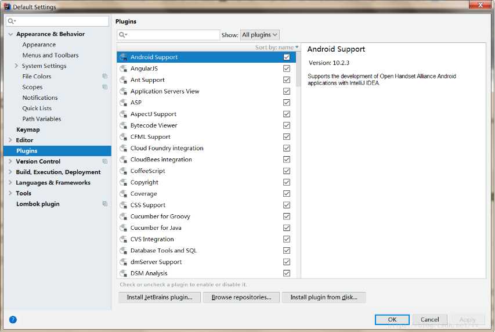Click project-level icon next to File Colors
Screen dimensions: 495x332
coord(105,76)
